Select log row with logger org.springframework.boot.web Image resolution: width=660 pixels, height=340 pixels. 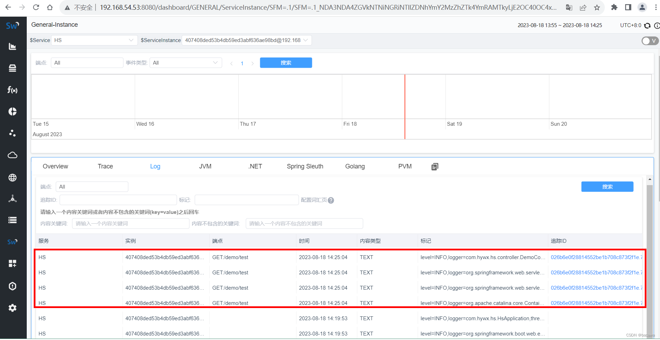[339, 334]
